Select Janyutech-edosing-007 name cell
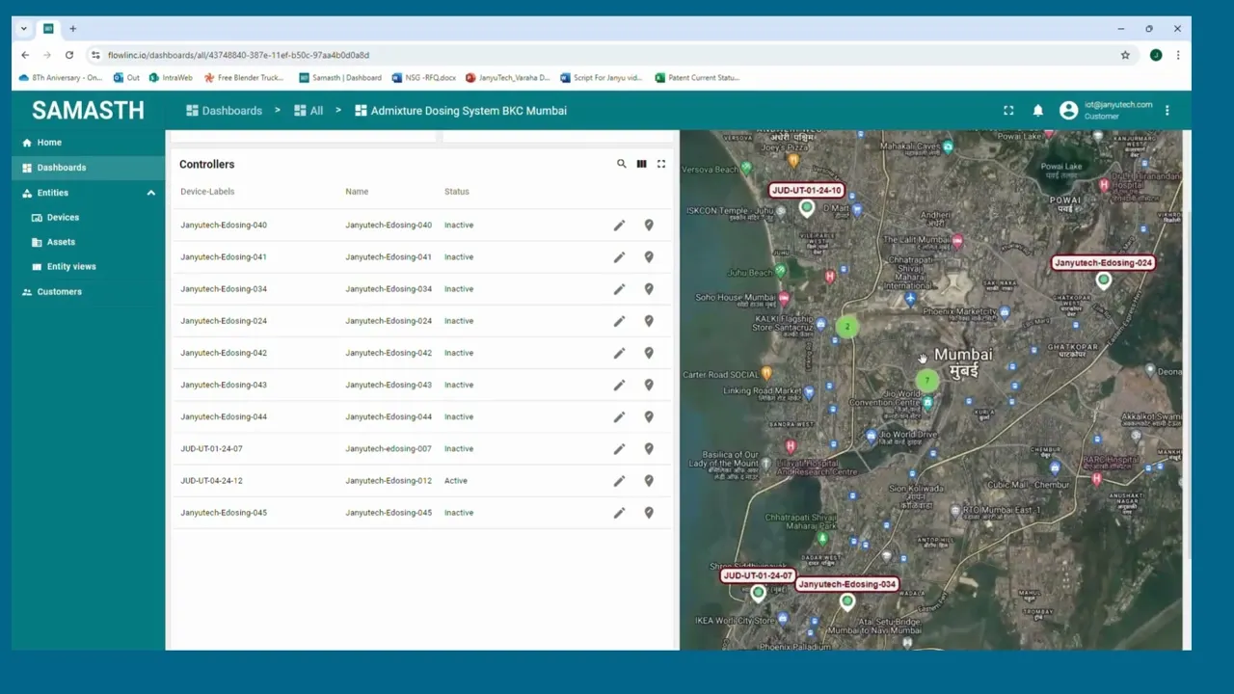The image size is (1234, 694). [x=389, y=449]
